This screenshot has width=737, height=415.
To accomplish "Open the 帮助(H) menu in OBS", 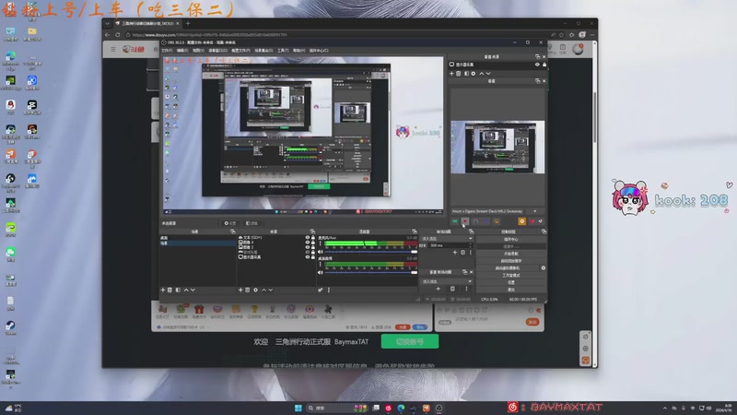I will (298, 51).
